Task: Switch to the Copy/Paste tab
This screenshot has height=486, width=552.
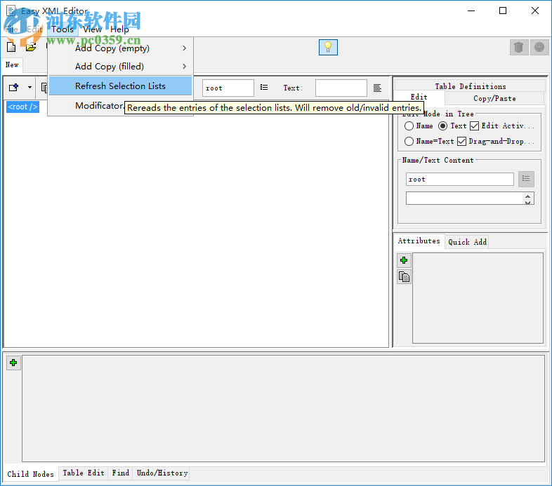Action: click(494, 98)
